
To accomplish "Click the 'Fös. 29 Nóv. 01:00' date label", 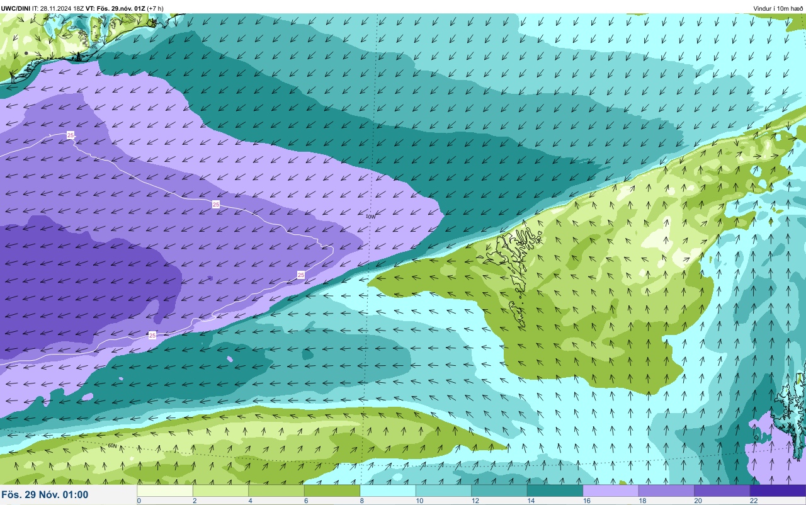I will 45,495.
